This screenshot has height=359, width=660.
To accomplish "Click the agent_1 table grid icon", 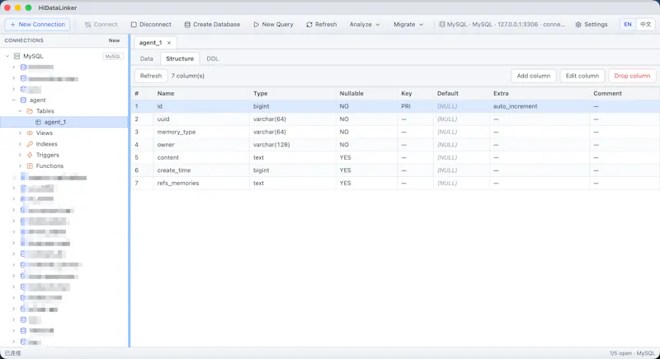I will point(38,122).
